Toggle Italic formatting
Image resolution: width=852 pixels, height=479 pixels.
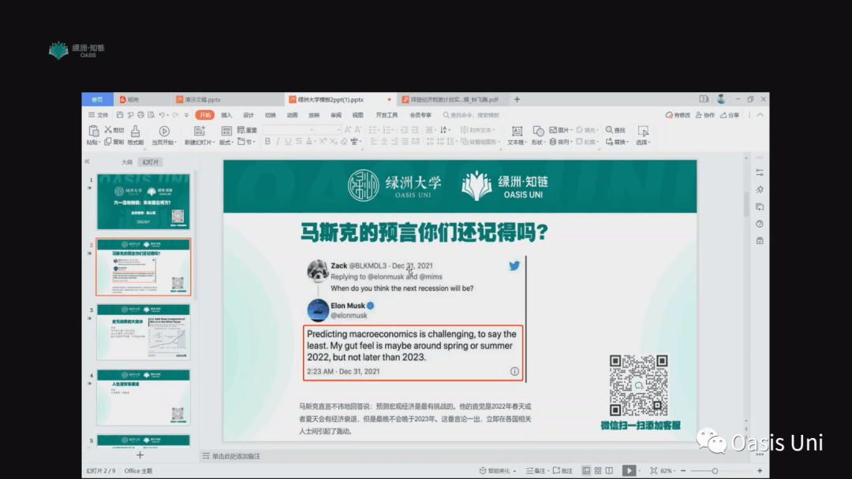coord(278,142)
